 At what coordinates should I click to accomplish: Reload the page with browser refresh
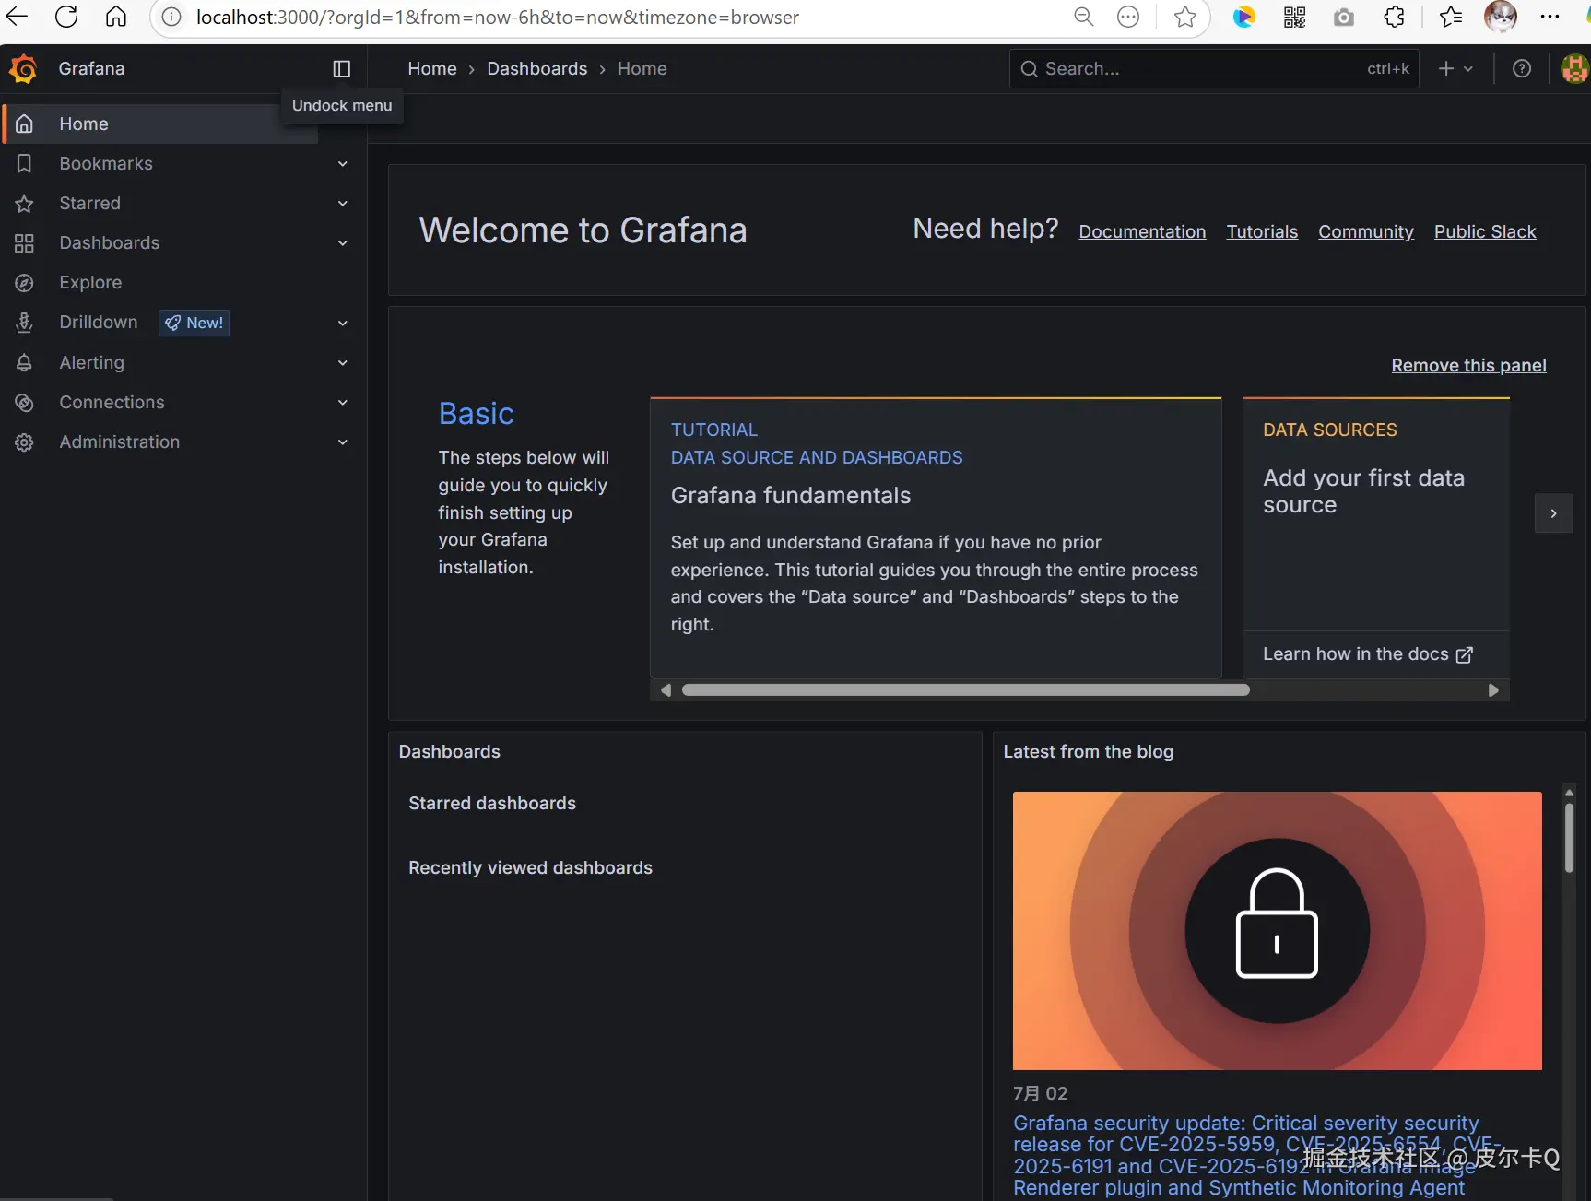tap(66, 17)
